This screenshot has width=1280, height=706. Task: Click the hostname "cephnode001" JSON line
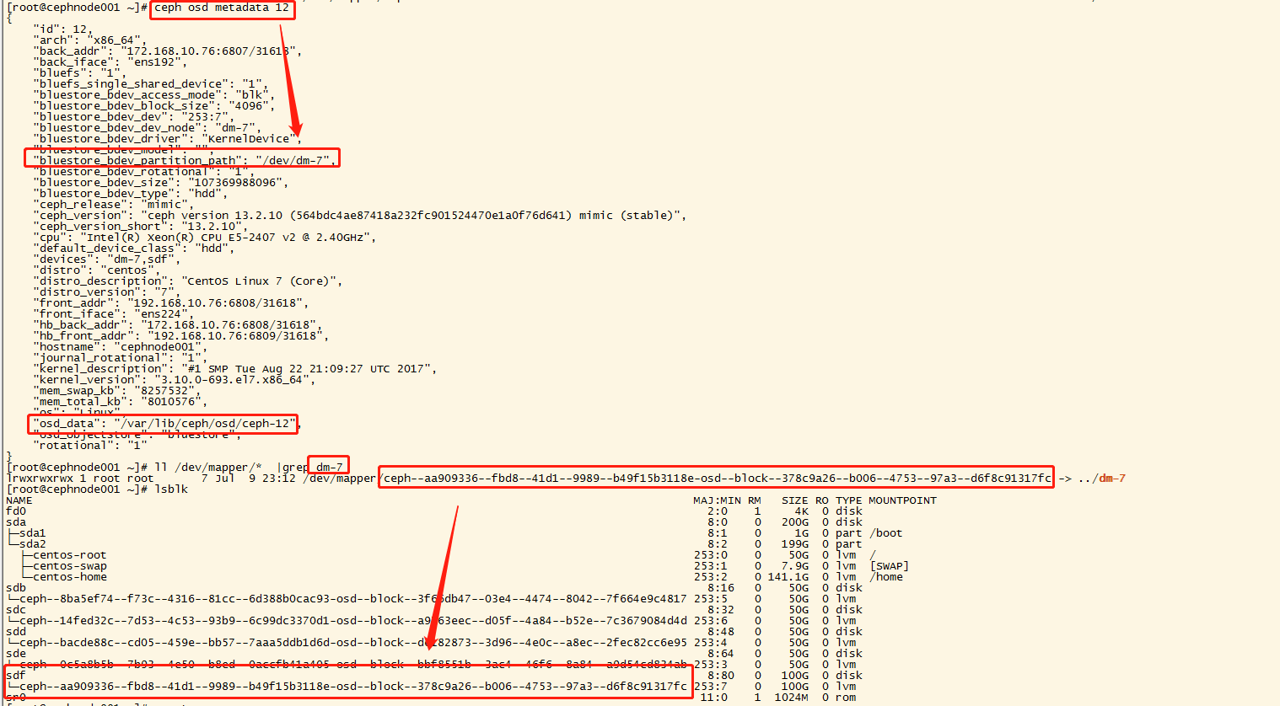pos(121,347)
